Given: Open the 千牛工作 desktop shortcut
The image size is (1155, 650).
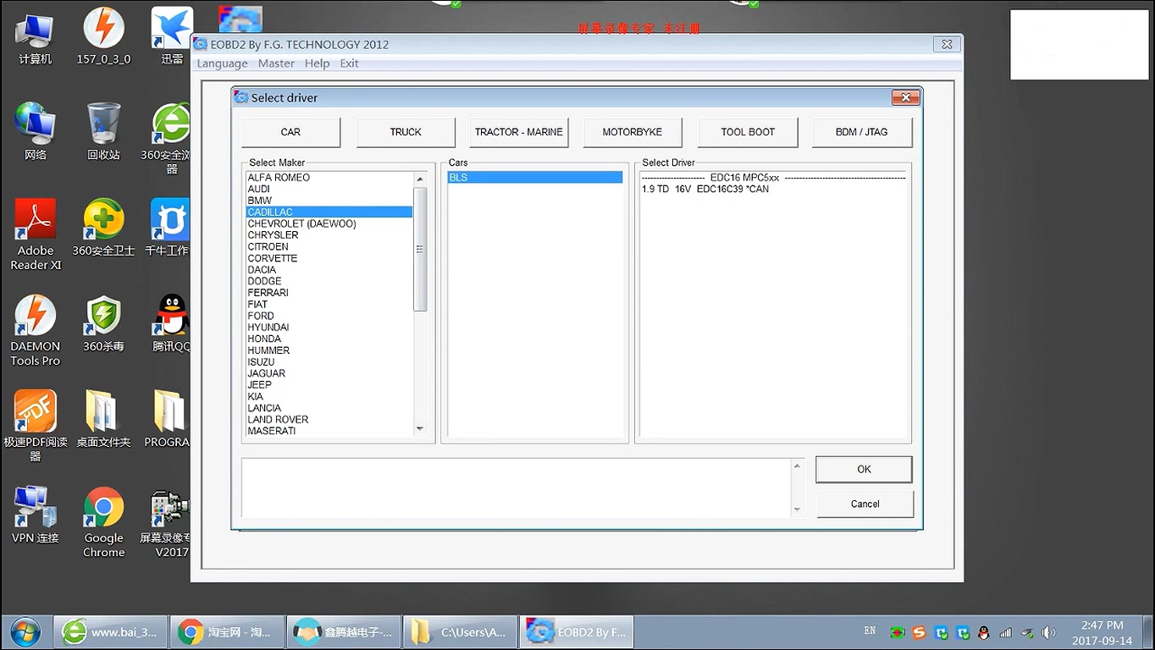Looking at the screenshot, I should pos(169,229).
